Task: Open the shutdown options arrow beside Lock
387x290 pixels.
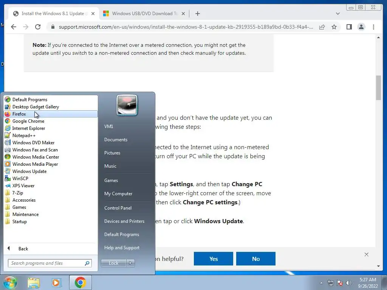Action: point(130,263)
